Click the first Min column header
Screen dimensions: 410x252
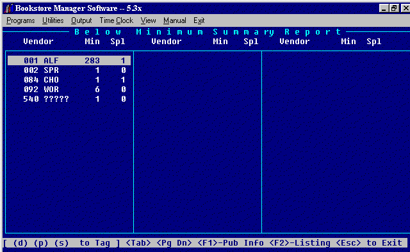click(92, 42)
